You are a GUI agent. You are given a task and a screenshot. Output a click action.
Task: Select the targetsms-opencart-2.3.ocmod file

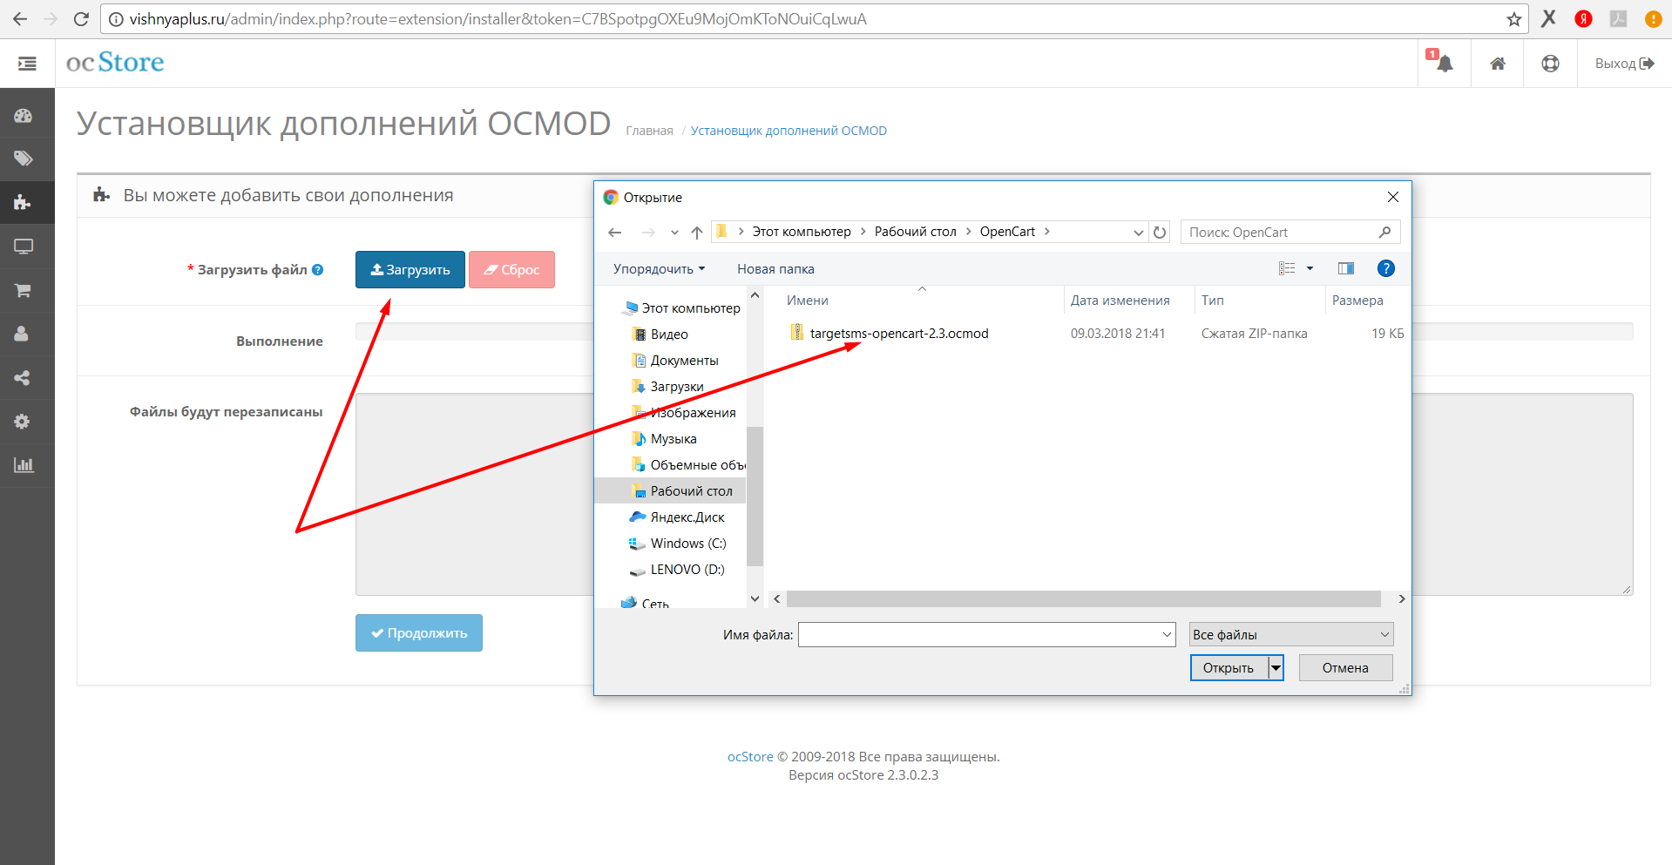coord(898,334)
